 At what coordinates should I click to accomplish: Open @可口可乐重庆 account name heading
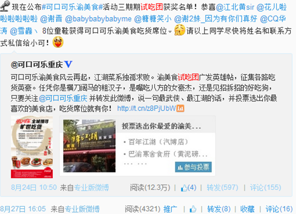pyautogui.click(x=37, y=65)
